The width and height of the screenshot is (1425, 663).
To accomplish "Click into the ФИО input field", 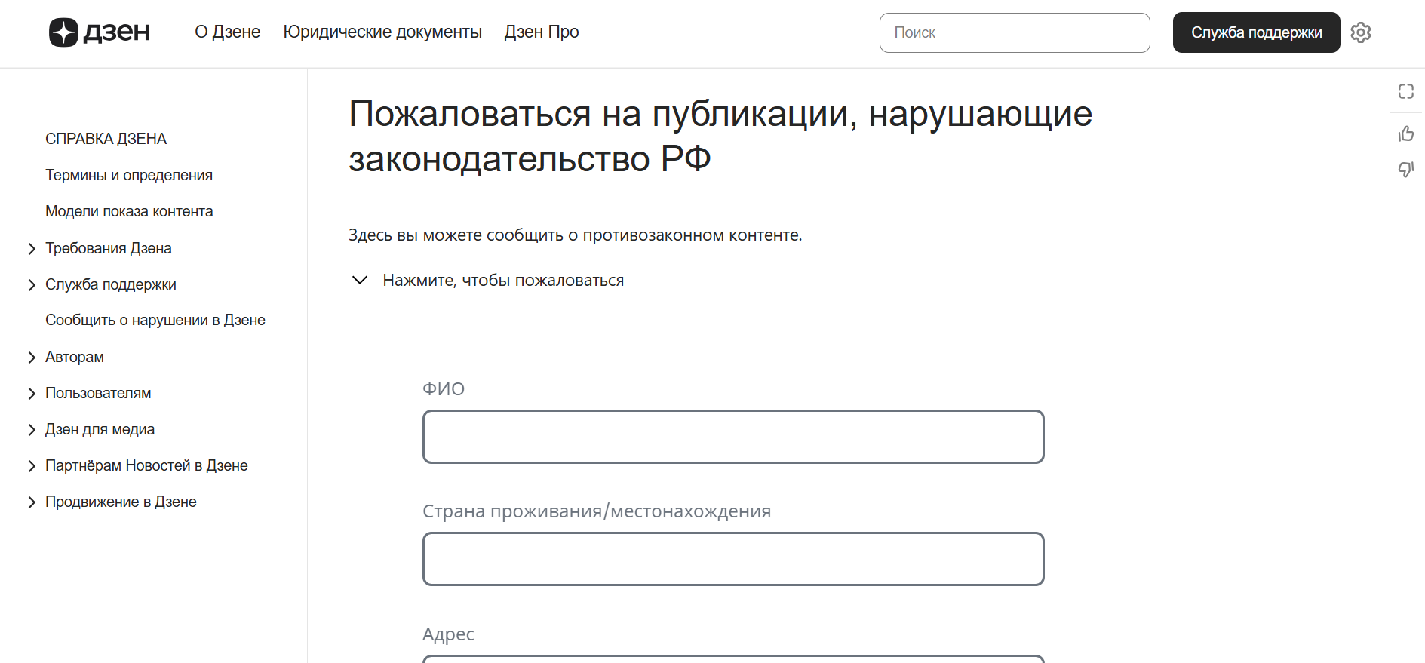I will 733,437.
